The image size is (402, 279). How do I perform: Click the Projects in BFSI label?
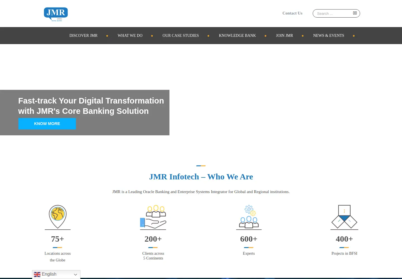344,253
